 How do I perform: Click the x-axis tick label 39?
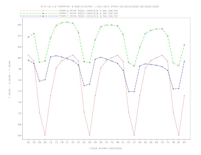(101, 142)
